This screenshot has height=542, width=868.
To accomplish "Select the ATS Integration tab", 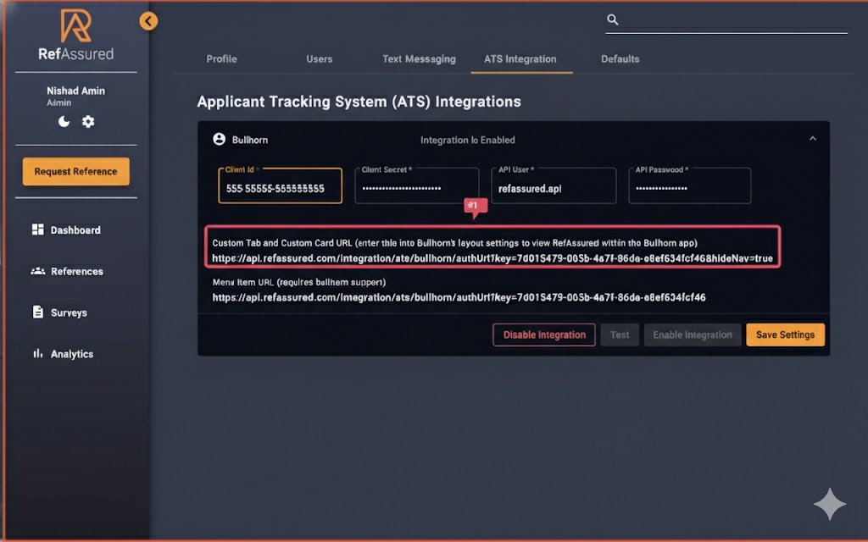I will (520, 59).
